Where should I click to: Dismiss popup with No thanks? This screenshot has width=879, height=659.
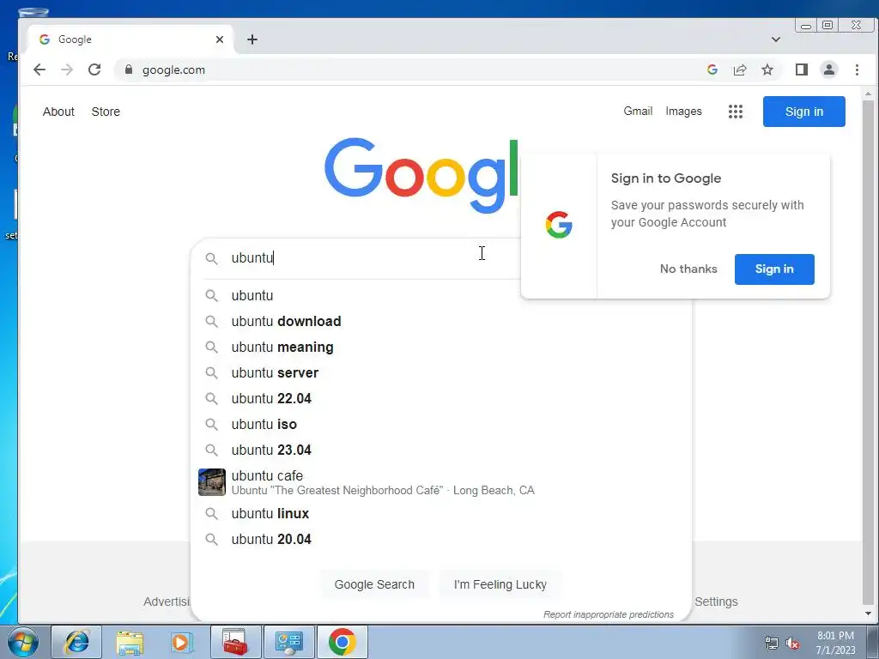(688, 269)
